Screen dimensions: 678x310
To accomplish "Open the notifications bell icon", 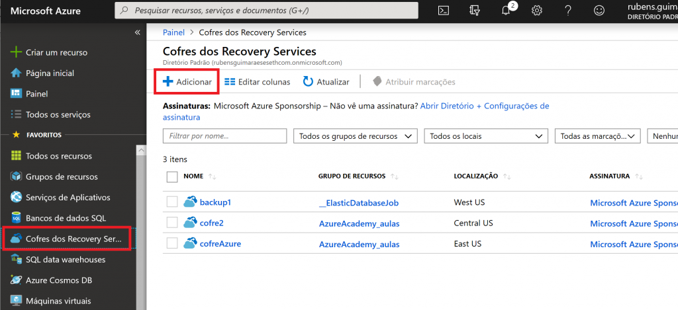I will click(x=505, y=11).
